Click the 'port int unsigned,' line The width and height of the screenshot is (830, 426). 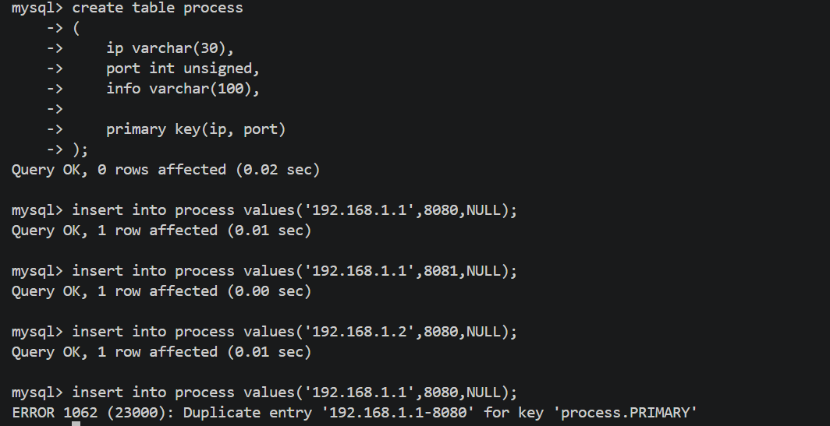[183, 69]
